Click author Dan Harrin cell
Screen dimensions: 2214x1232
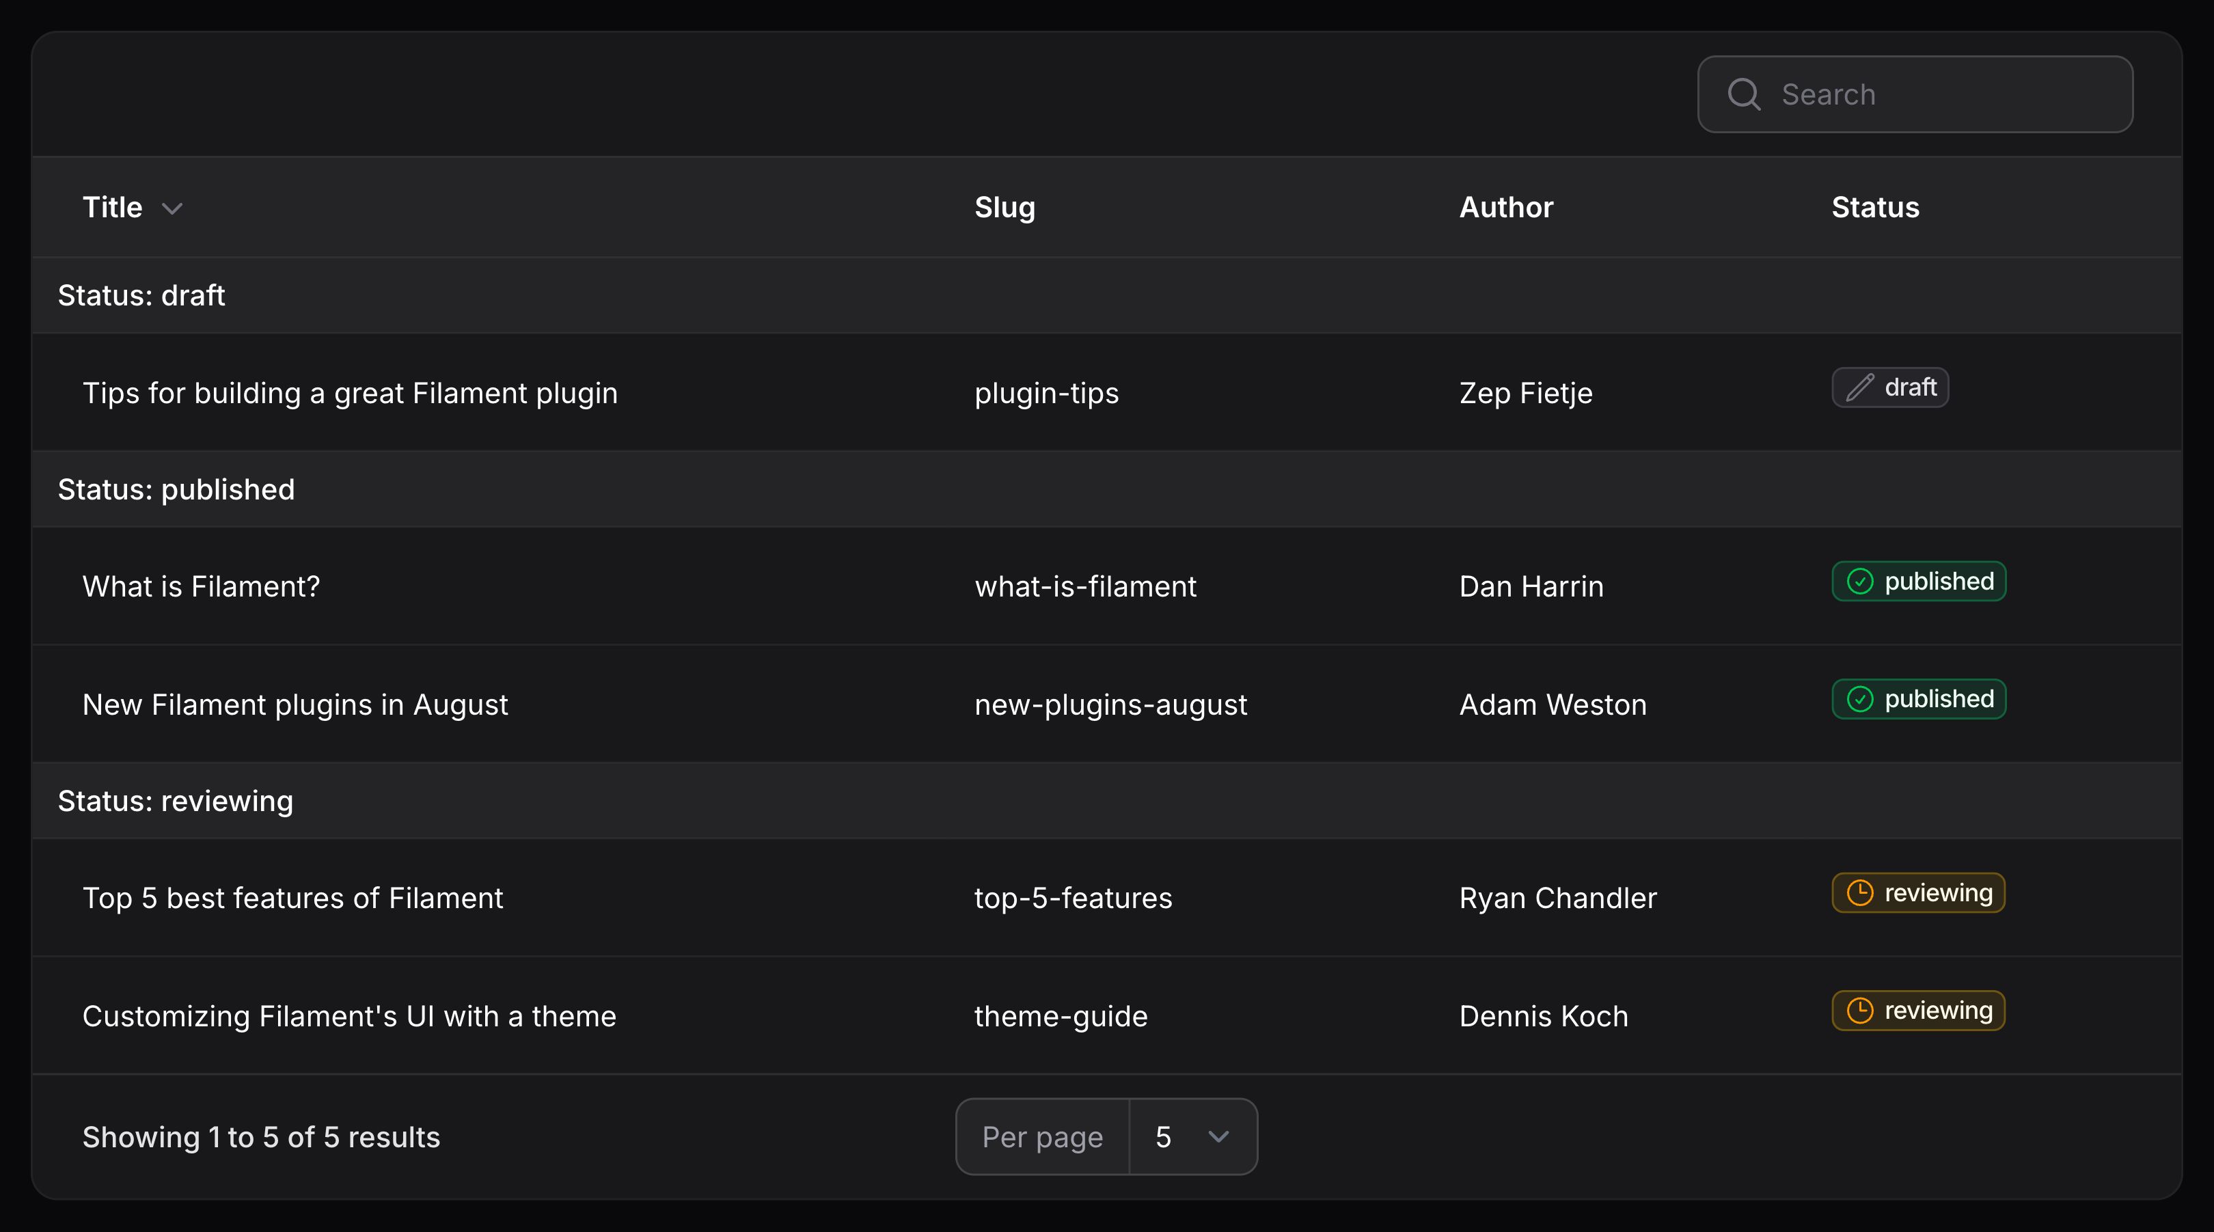tap(1531, 586)
